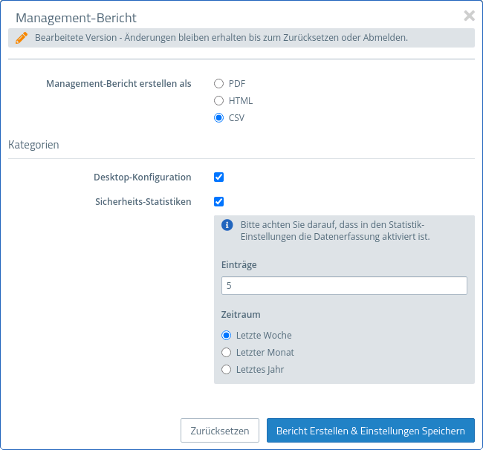Click the Management-Bericht dialog title
Viewport: 483px width, 450px height.
pos(76,17)
